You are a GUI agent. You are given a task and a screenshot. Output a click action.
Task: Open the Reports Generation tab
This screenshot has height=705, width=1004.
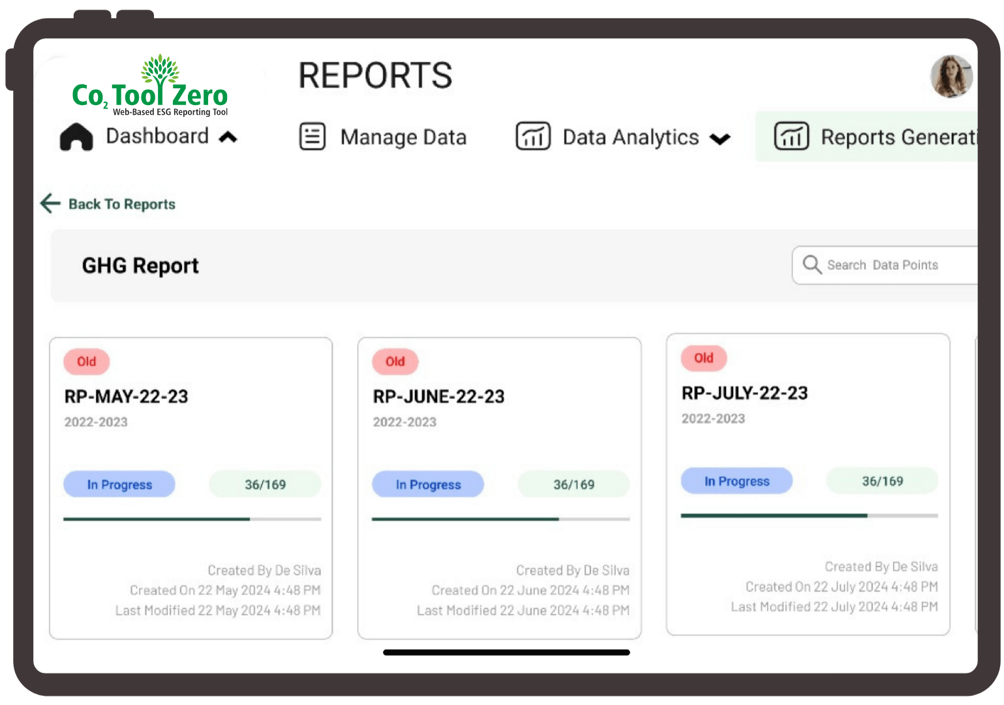pyautogui.click(x=866, y=136)
